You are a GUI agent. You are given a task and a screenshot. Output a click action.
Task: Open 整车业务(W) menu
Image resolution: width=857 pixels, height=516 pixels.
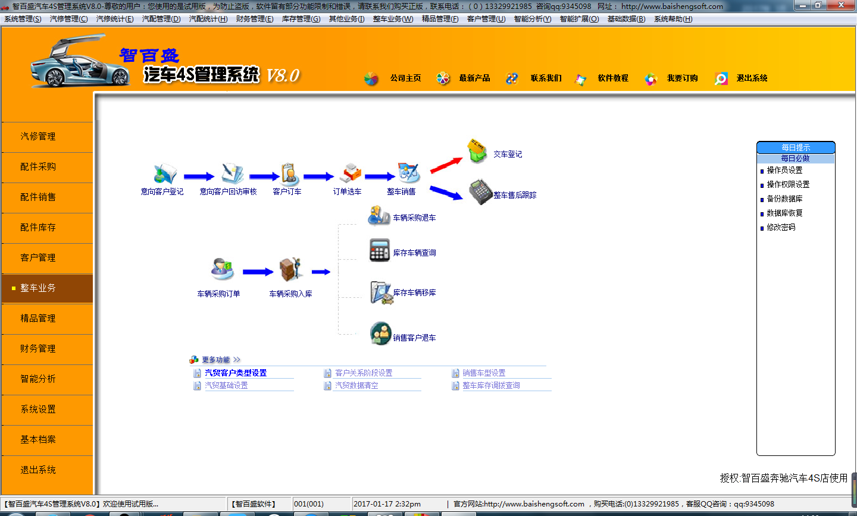click(393, 19)
